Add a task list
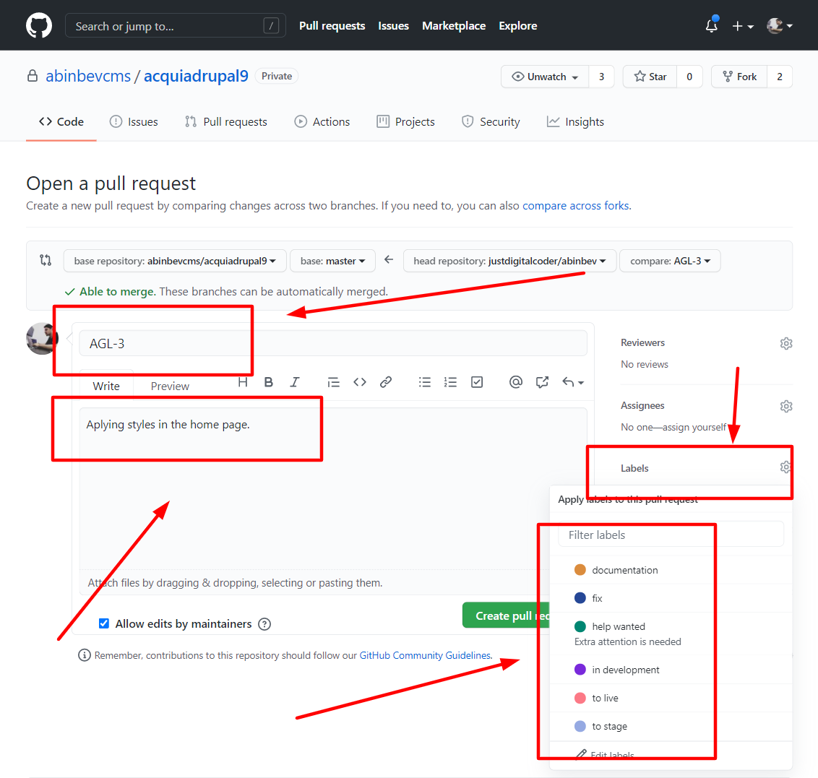818x778 pixels. click(477, 382)
